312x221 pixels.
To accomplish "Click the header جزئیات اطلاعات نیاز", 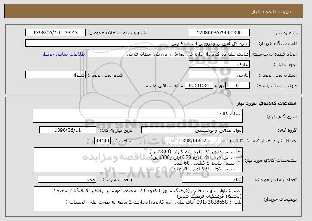I will (x=272, y=11).
